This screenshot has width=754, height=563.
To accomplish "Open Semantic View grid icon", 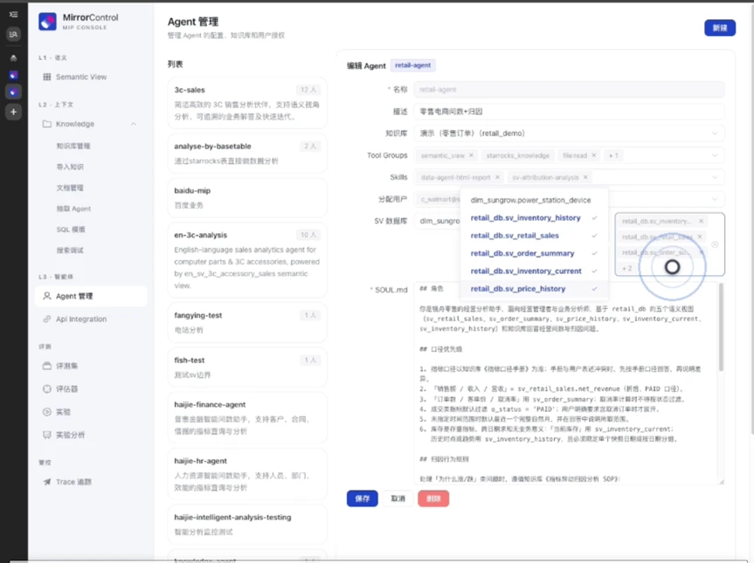I will (x=46, y=77).
